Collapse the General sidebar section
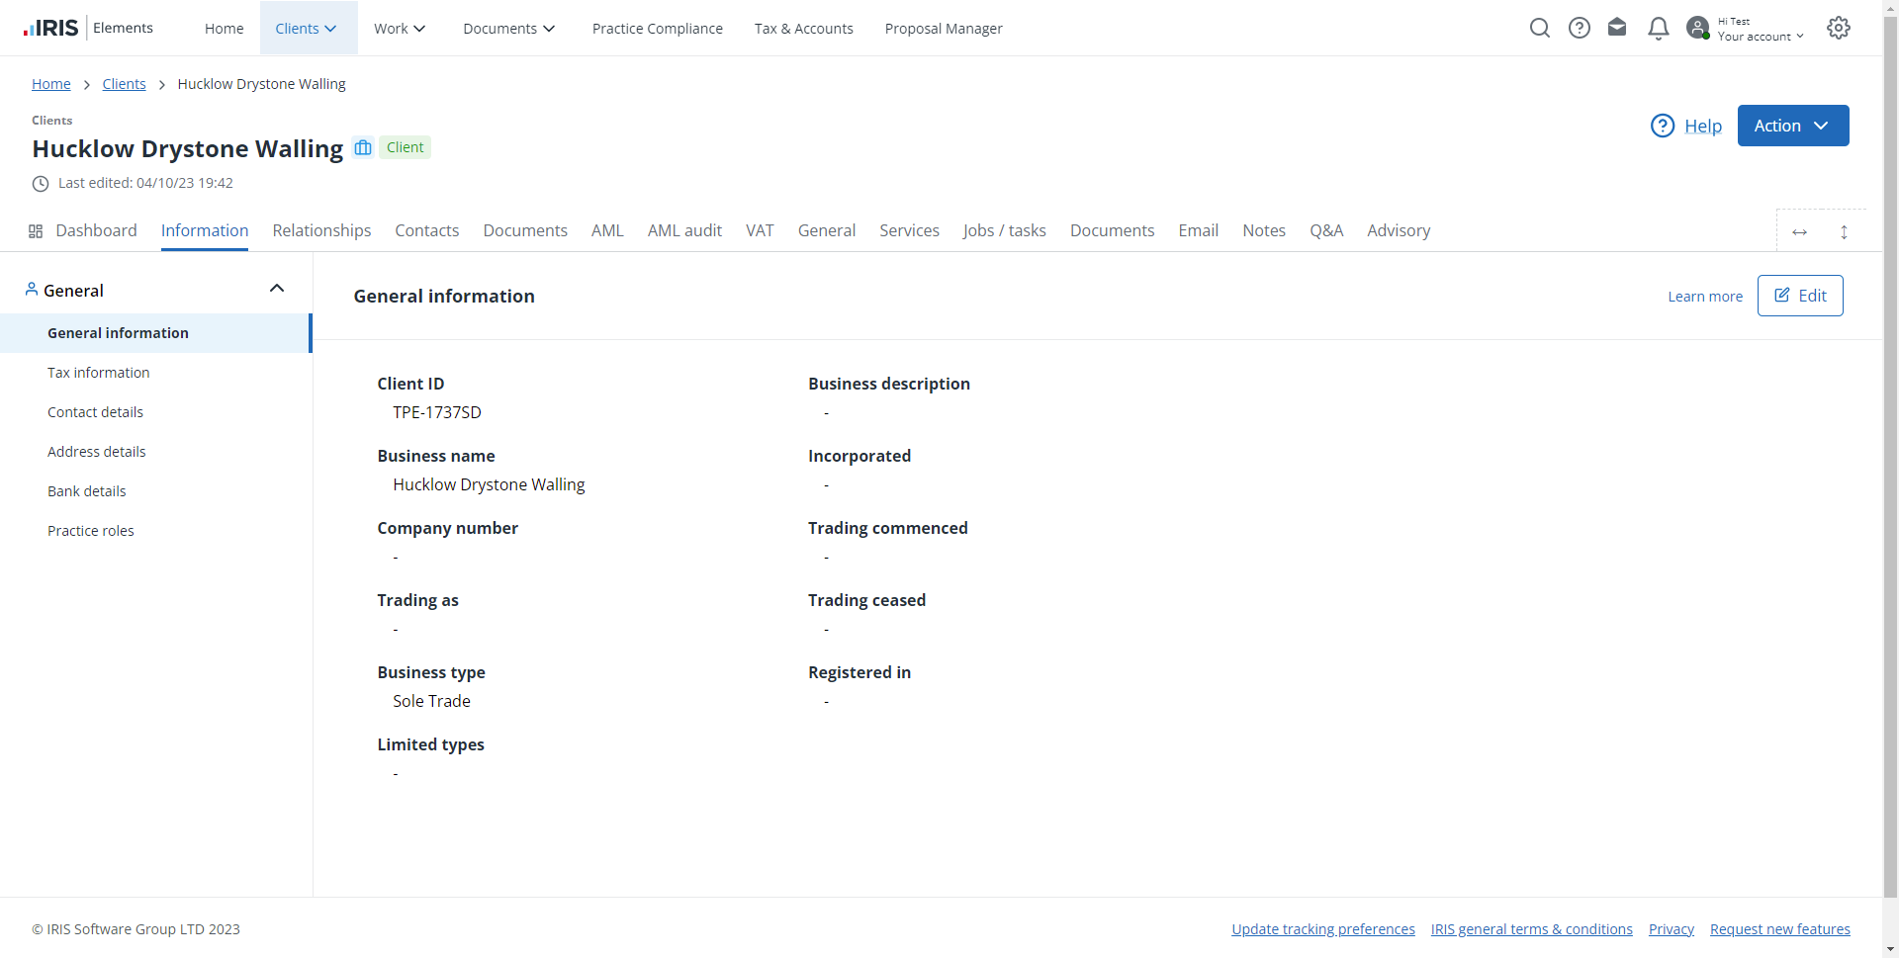The image size is (1899, 958). coord(277,289)
